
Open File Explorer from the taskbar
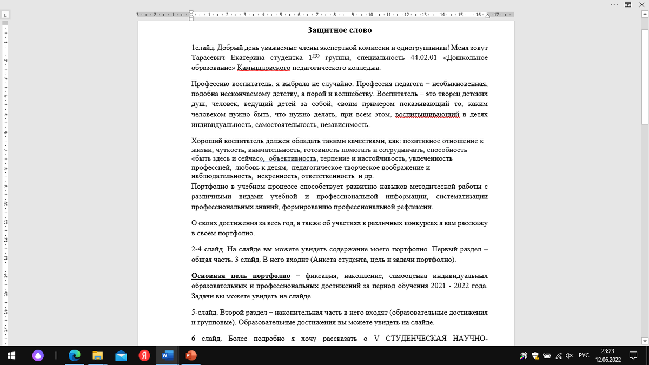point(97,355)
